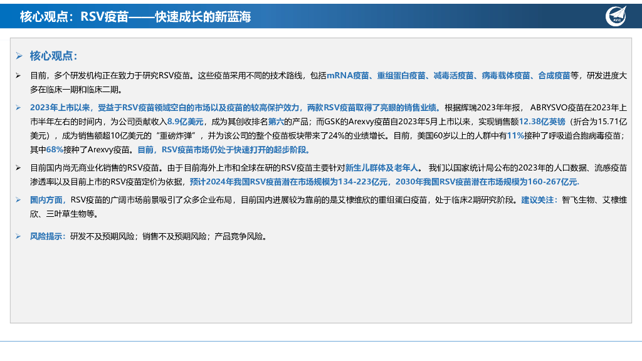Image resolution: width=642 pixels, height=361 pixels.
Task: Click the bold label '国内方面'
Action: [x=46, y=200]
